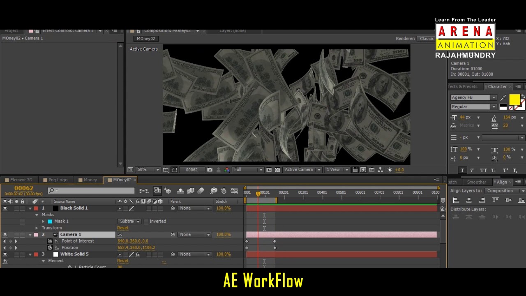The width and height of the screenshot is (526, 296).
Task: Apply All Caps in Character panel
Action: pos(483,170)
